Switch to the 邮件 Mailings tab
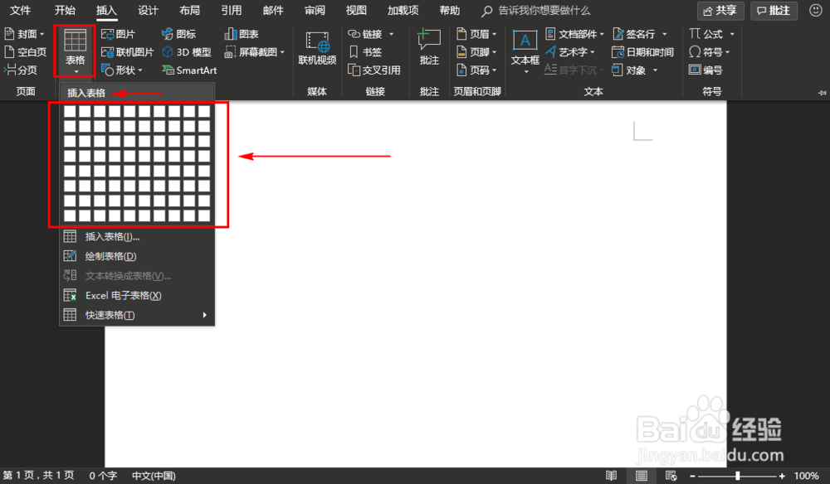Screen dimensions: 830x484 (x=273, y=10)
